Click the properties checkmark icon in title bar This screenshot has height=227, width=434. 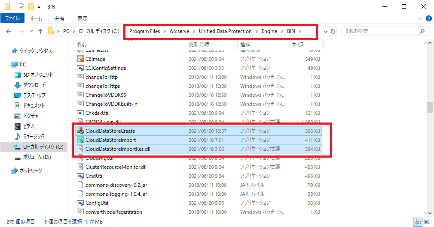pyautogui.click(x=21, y=6)
